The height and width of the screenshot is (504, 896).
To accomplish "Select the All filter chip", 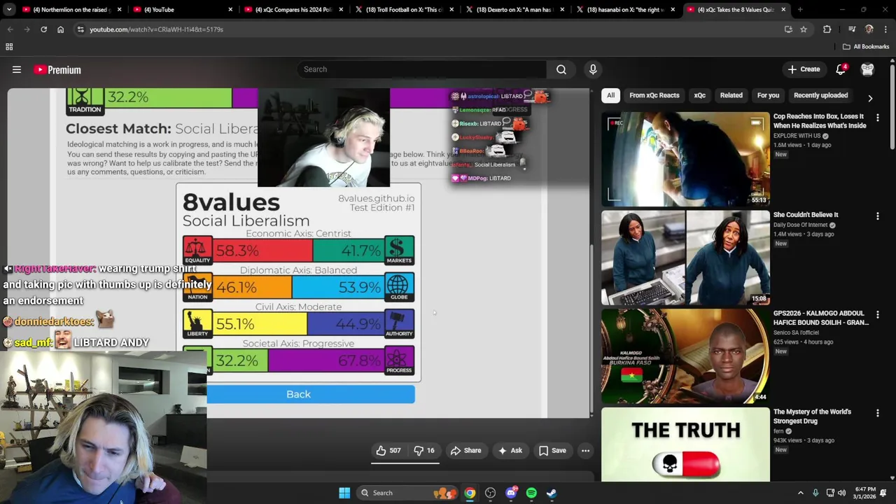I will 610,95.
